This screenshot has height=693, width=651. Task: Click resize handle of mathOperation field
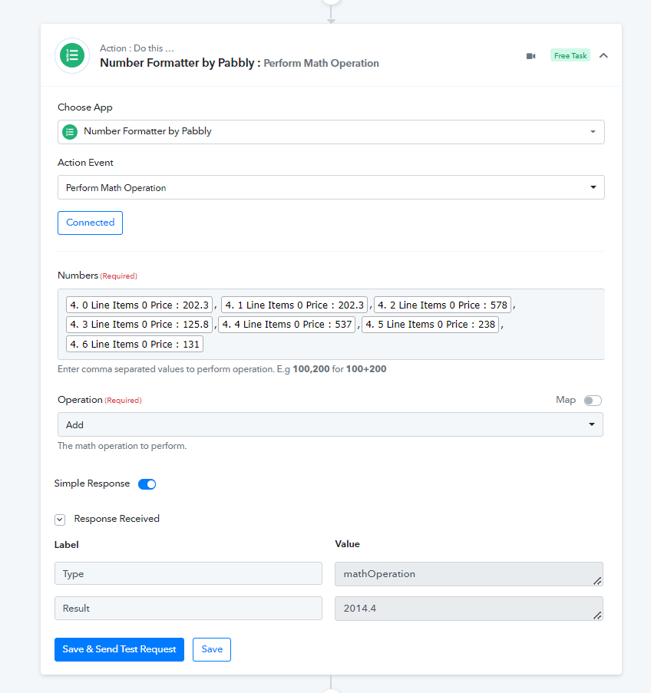pos(597,581)
